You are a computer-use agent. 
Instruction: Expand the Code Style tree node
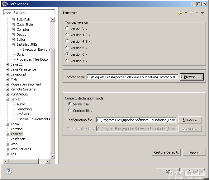(x=13, y=25)
